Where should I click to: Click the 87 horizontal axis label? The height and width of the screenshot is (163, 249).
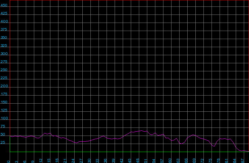(x=243, y=161)
